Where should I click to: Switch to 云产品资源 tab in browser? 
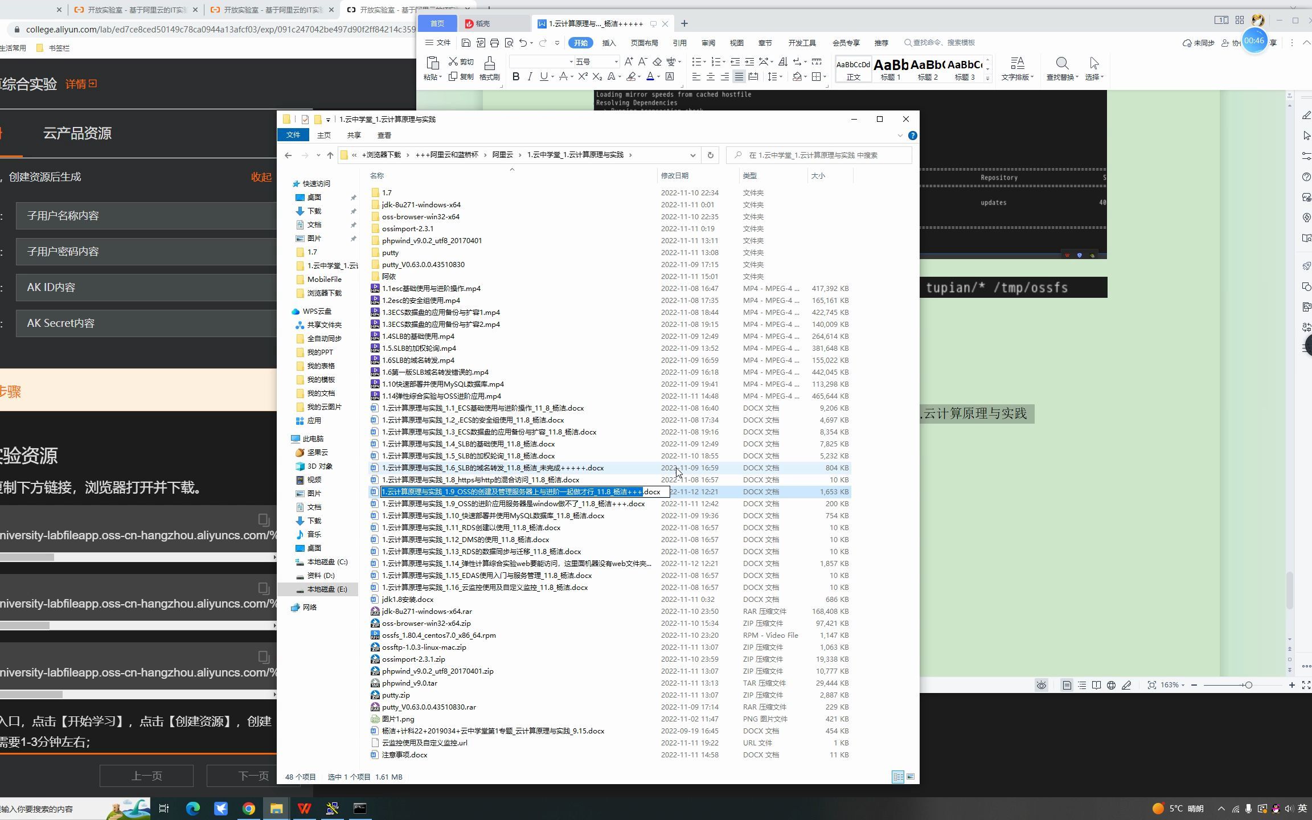[x=77, y=133]
